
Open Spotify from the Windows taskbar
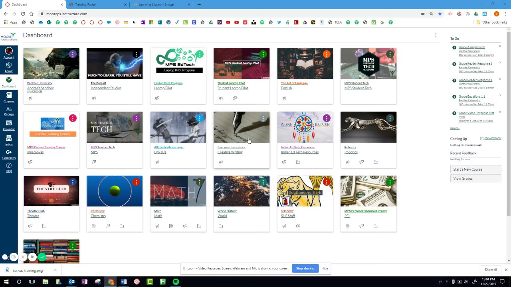(x=176, y=282)
